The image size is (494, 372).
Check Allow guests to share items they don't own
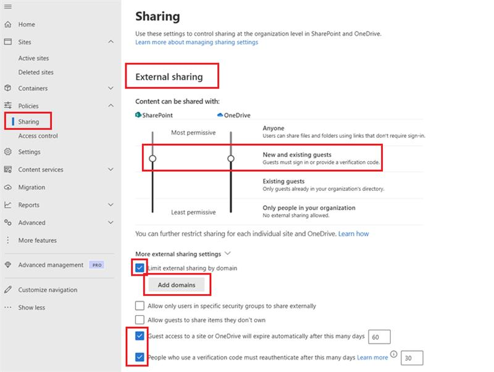click(140, 319)
